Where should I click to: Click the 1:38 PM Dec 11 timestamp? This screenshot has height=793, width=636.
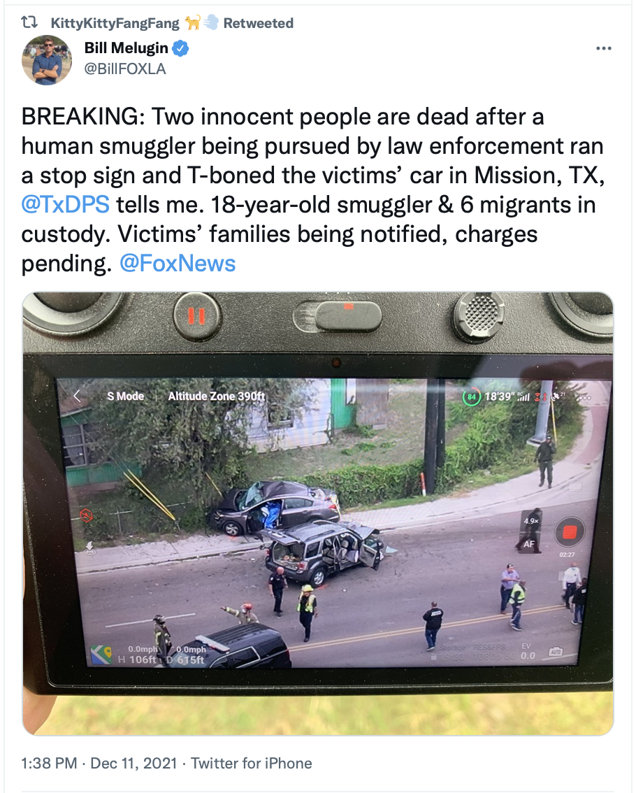pyautogui.click(x=99, y=763)
